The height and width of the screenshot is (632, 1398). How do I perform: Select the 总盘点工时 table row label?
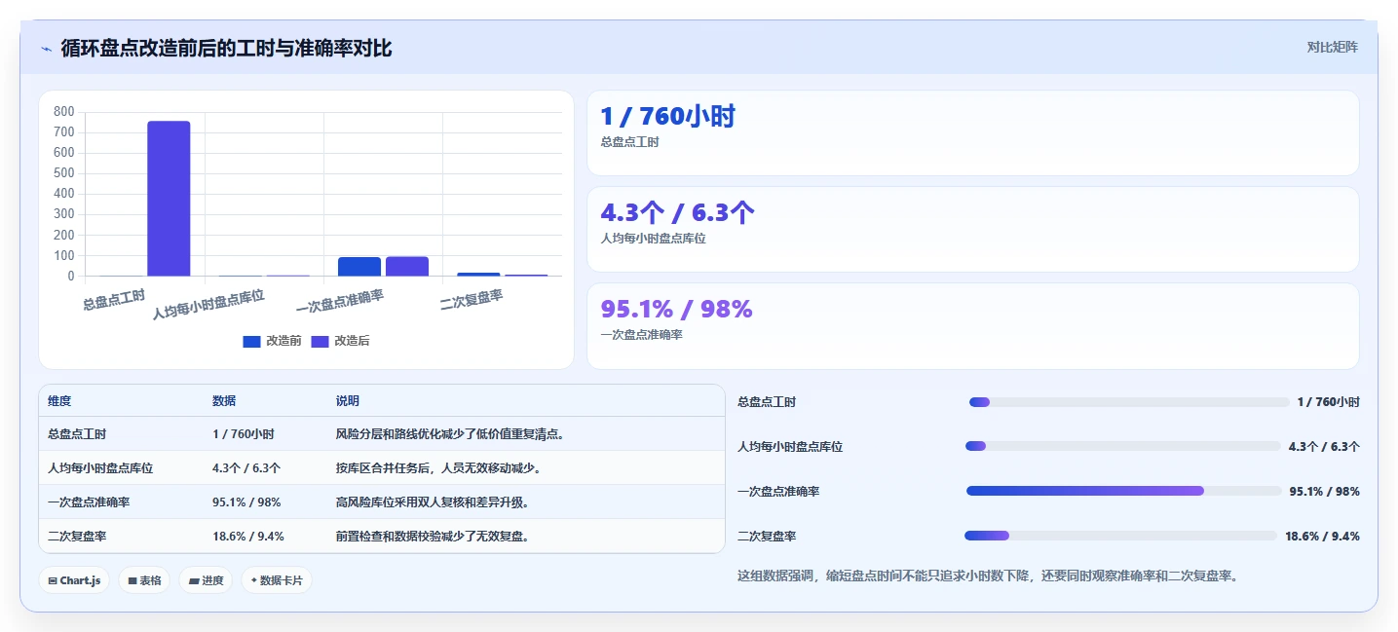pos(77,434)
